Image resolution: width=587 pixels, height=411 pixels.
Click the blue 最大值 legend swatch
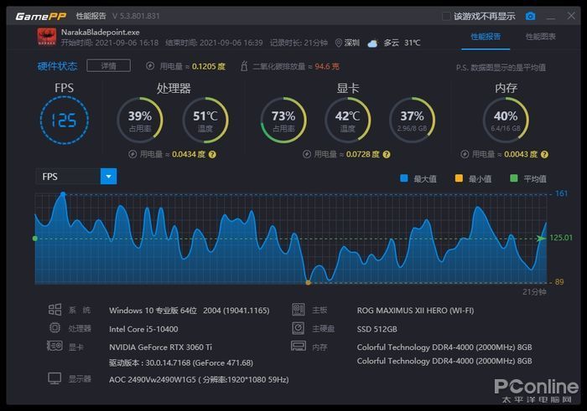point(404,178)
